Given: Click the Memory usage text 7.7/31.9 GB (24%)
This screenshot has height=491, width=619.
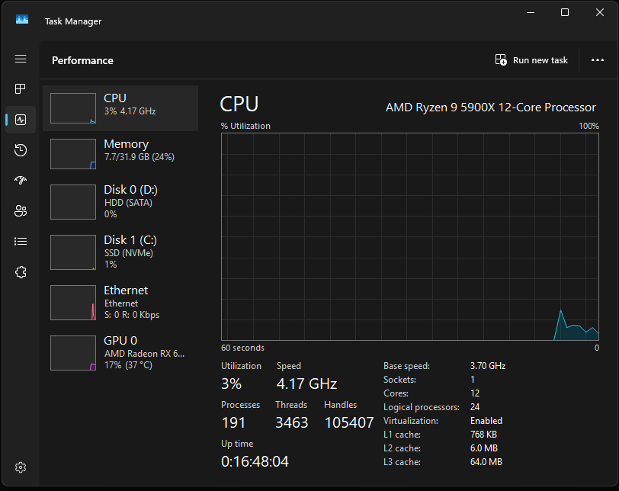Looking at the screenshot, I should (140, 157).
